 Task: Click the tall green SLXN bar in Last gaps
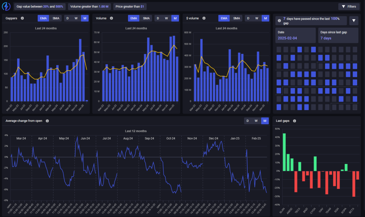(284, 152)
